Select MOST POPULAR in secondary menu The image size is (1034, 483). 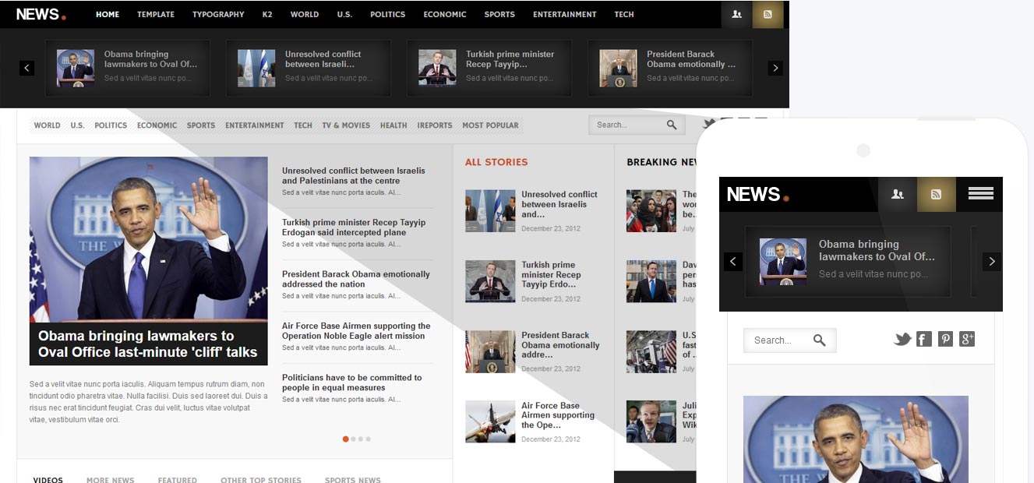(x=490, y=125)
